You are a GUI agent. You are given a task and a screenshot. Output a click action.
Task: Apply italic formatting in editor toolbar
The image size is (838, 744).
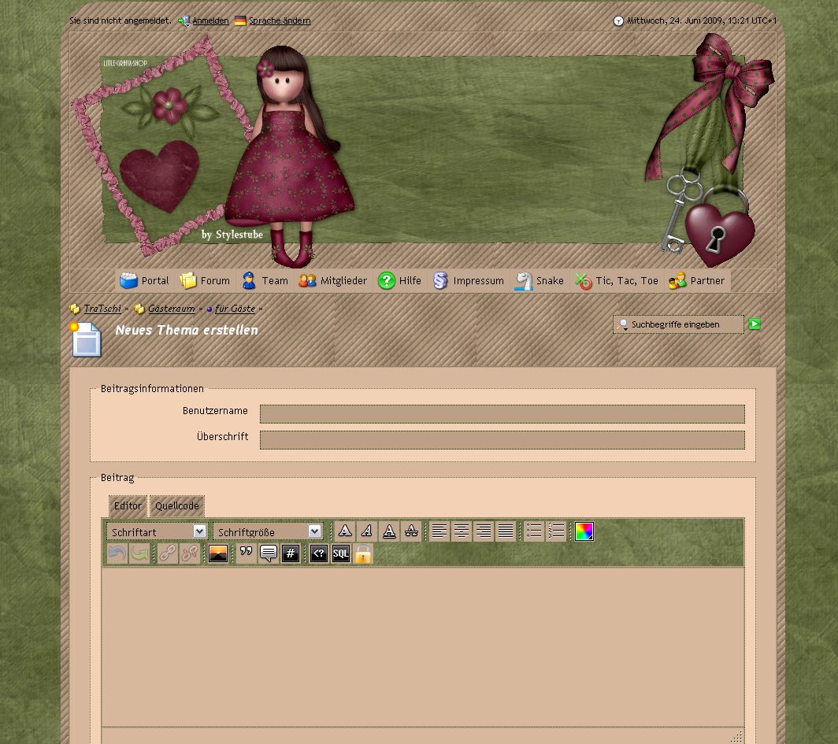[367, 531]
